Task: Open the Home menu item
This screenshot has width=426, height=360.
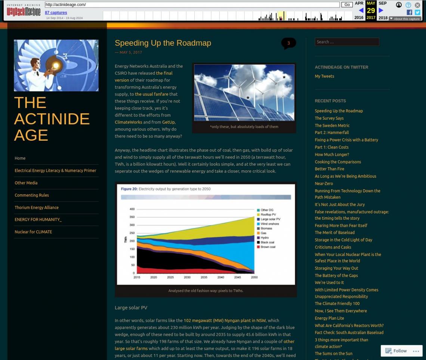Action: (20, 158)
